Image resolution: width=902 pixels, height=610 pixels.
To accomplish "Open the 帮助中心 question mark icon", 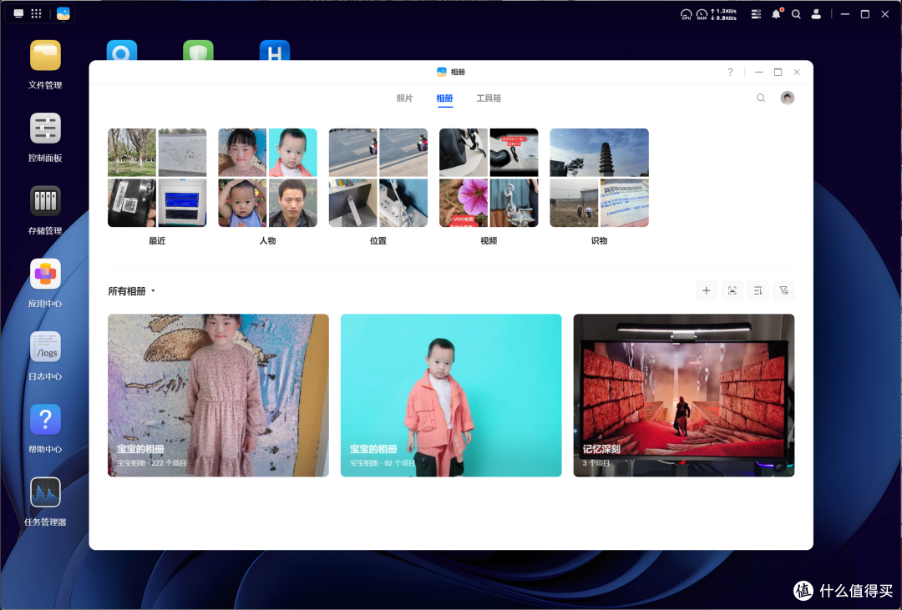I will pos(45,420).
